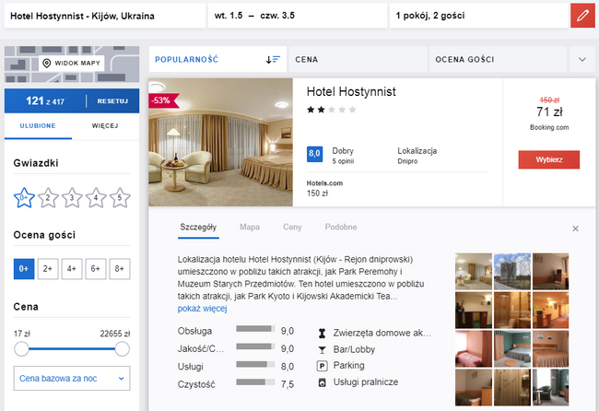Open the pink bed room thumbnail
This screenshot has height=411, width=599.
[474, 349]
